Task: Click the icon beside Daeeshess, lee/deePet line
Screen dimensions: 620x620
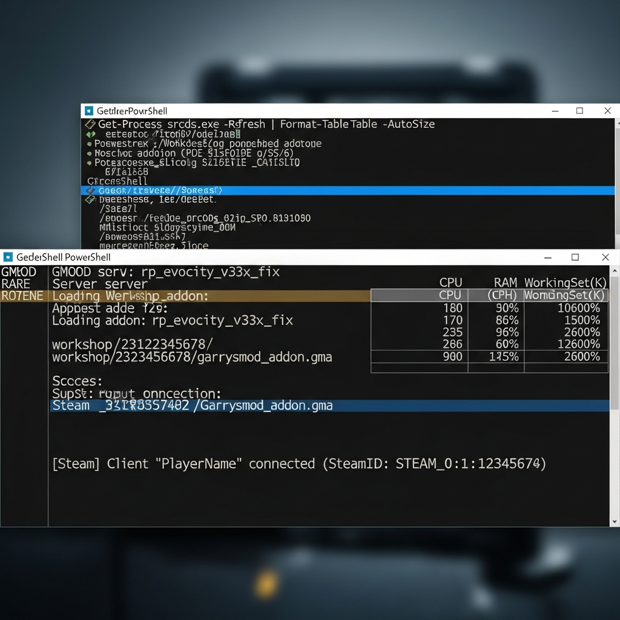Action: [89, 200]
